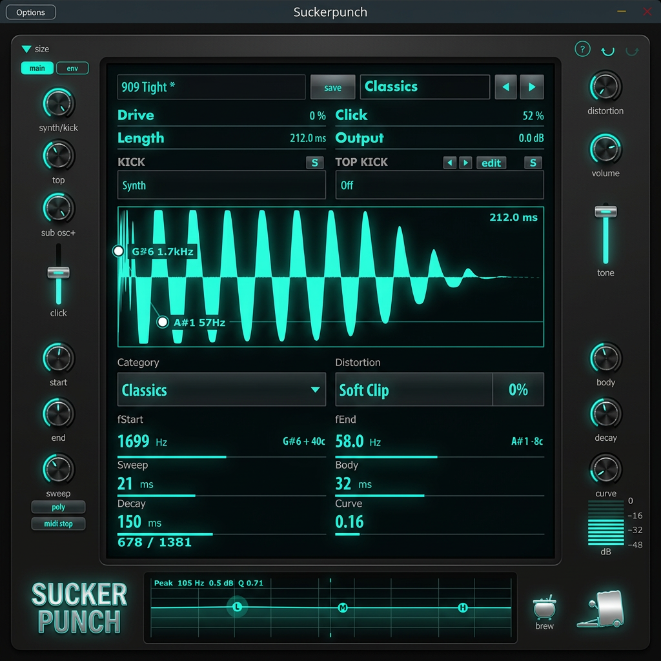Click the kick pedal drum icon
Viewport: 661px width, 661px height.
[601, 609]
